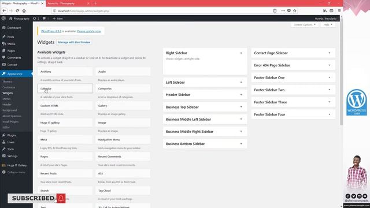Screen dimensions: 370x208
Task: Open Customize submenu item
Action: (x=9, y=87)
